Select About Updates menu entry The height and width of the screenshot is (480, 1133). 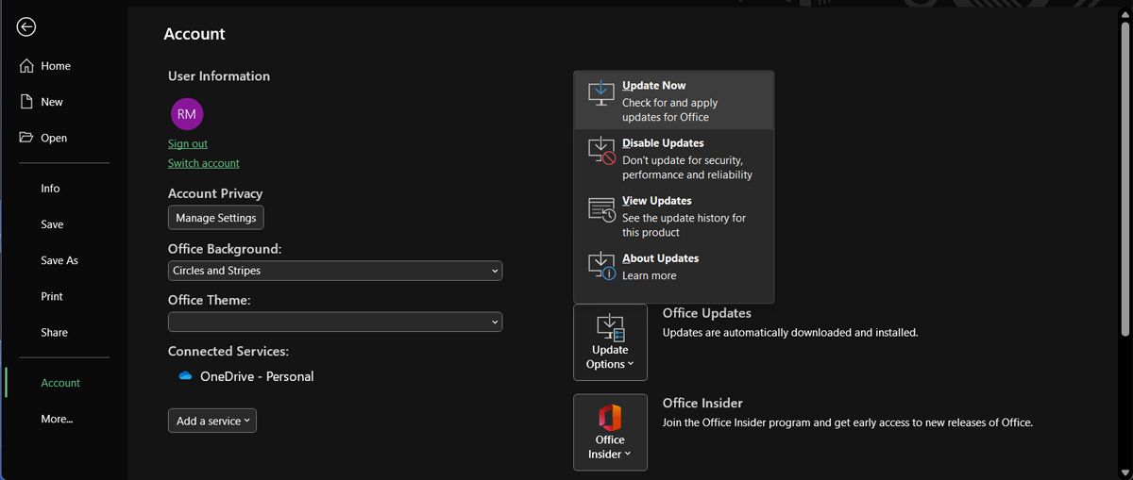tap(660, 266)
